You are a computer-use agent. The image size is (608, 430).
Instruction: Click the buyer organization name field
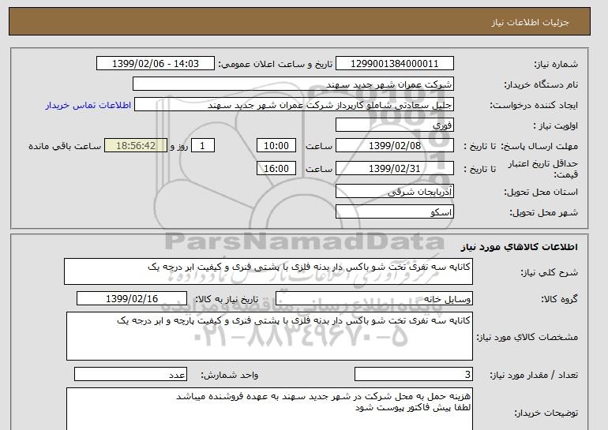click(293, 84)
